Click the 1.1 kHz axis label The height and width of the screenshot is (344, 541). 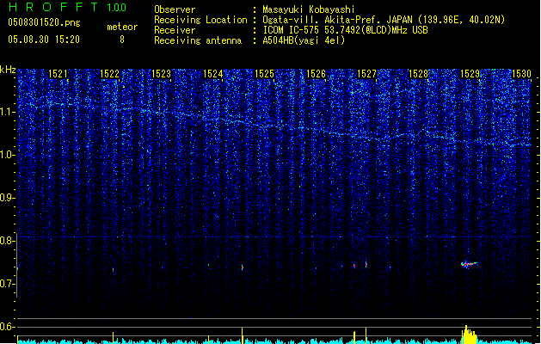click(x=8, y=112)
